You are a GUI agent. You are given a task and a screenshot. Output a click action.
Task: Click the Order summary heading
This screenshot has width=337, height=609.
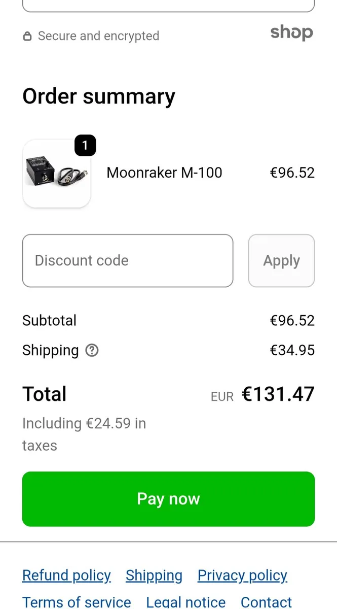pos(99,96)
